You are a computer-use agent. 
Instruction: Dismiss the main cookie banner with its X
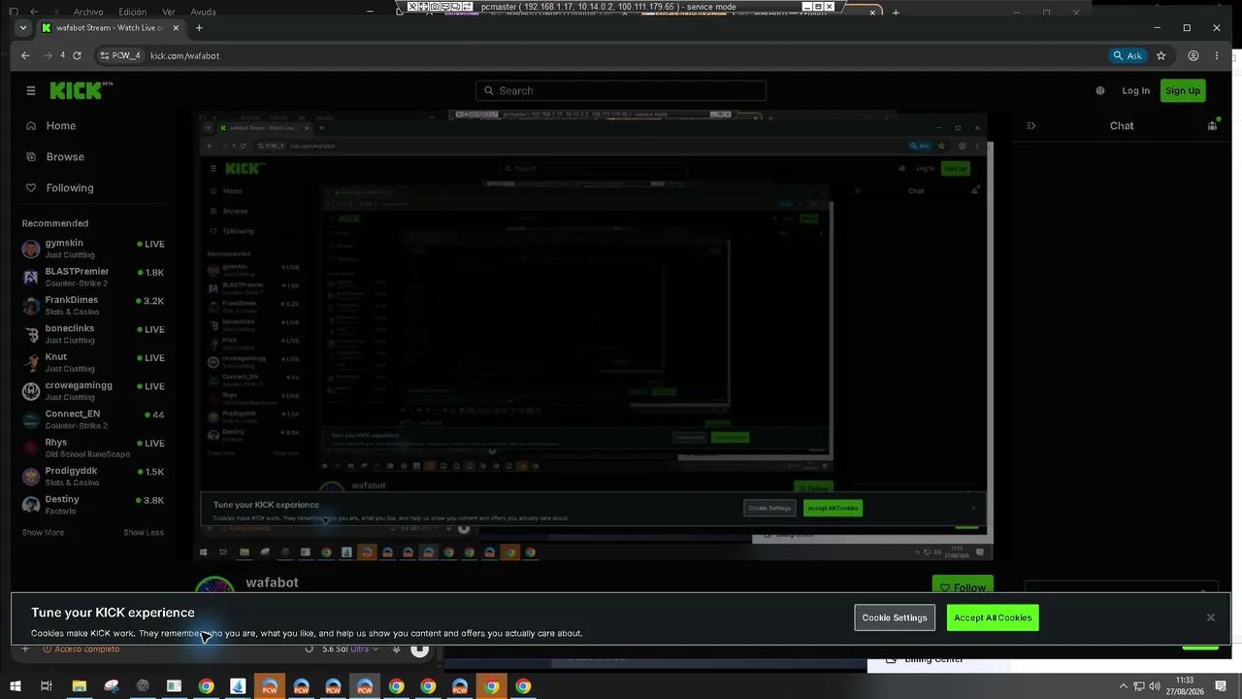pos(1211,617)
